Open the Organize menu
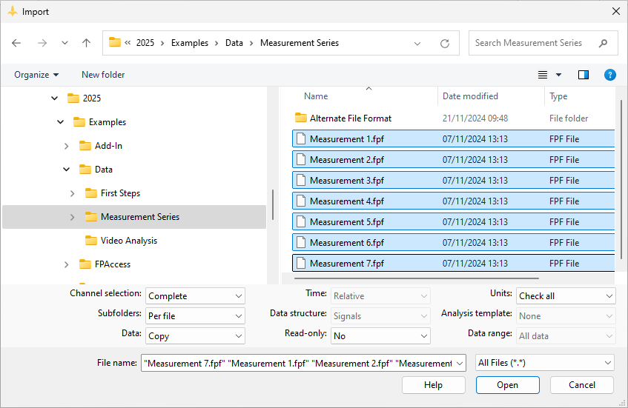 [x=36, y=75]
